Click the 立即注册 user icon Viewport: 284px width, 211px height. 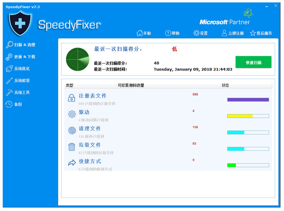[224, 33]
